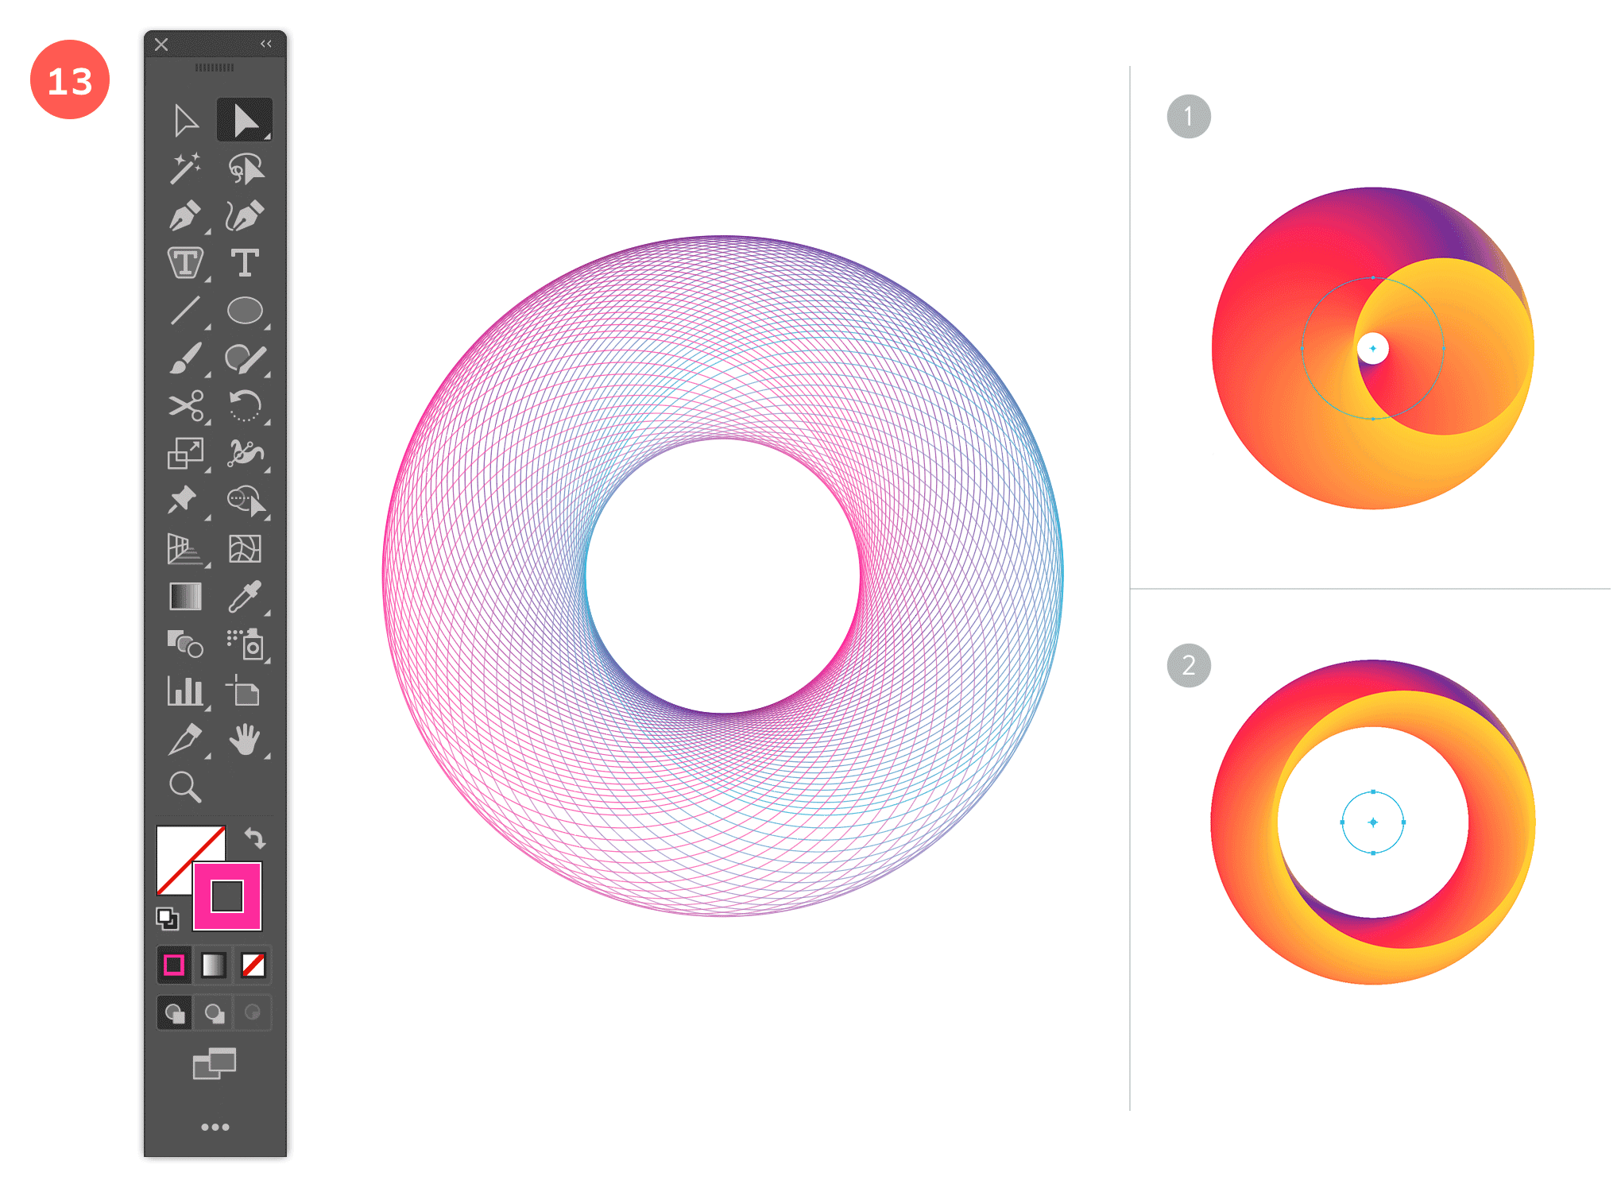This screenshot has width=1621, height=1184.
Task: Click the blended line donut artwork
Action: tap(722, 576)
